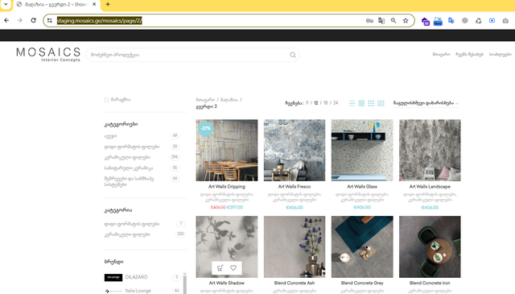Open Art Walls Dripping product image
515x294 pixels.
(227, 151)
